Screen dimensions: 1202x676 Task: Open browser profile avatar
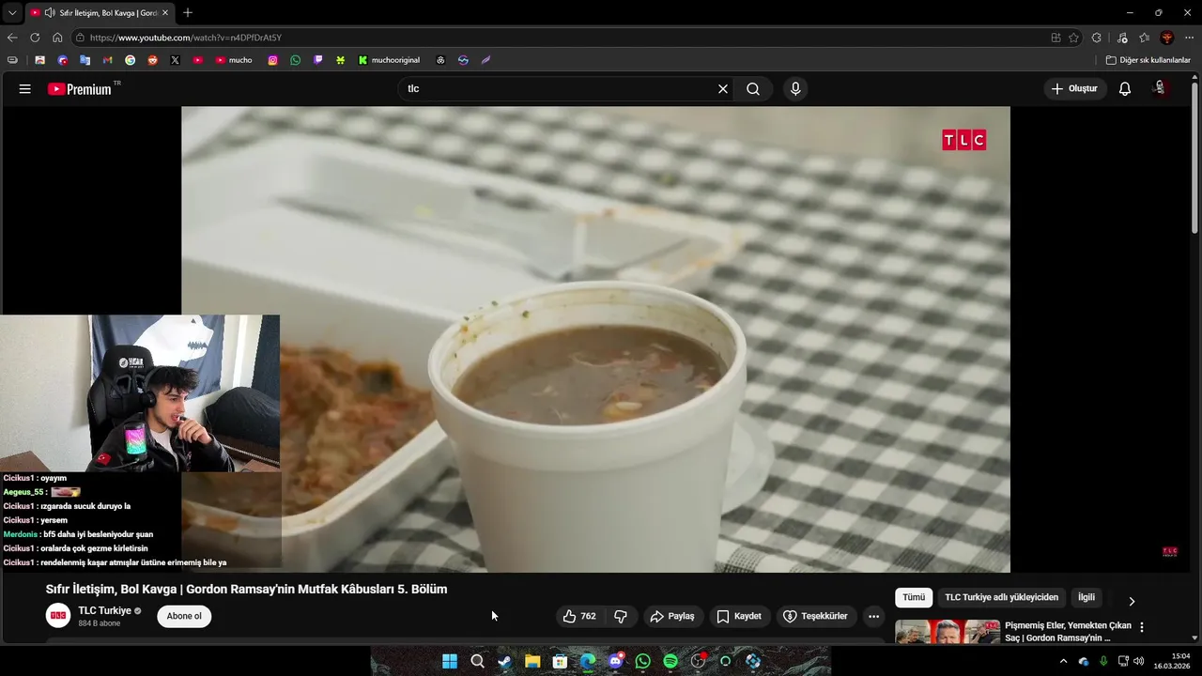tap(1167, 38)
